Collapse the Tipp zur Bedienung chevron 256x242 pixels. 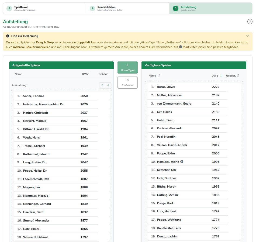(x=248, y=36)
